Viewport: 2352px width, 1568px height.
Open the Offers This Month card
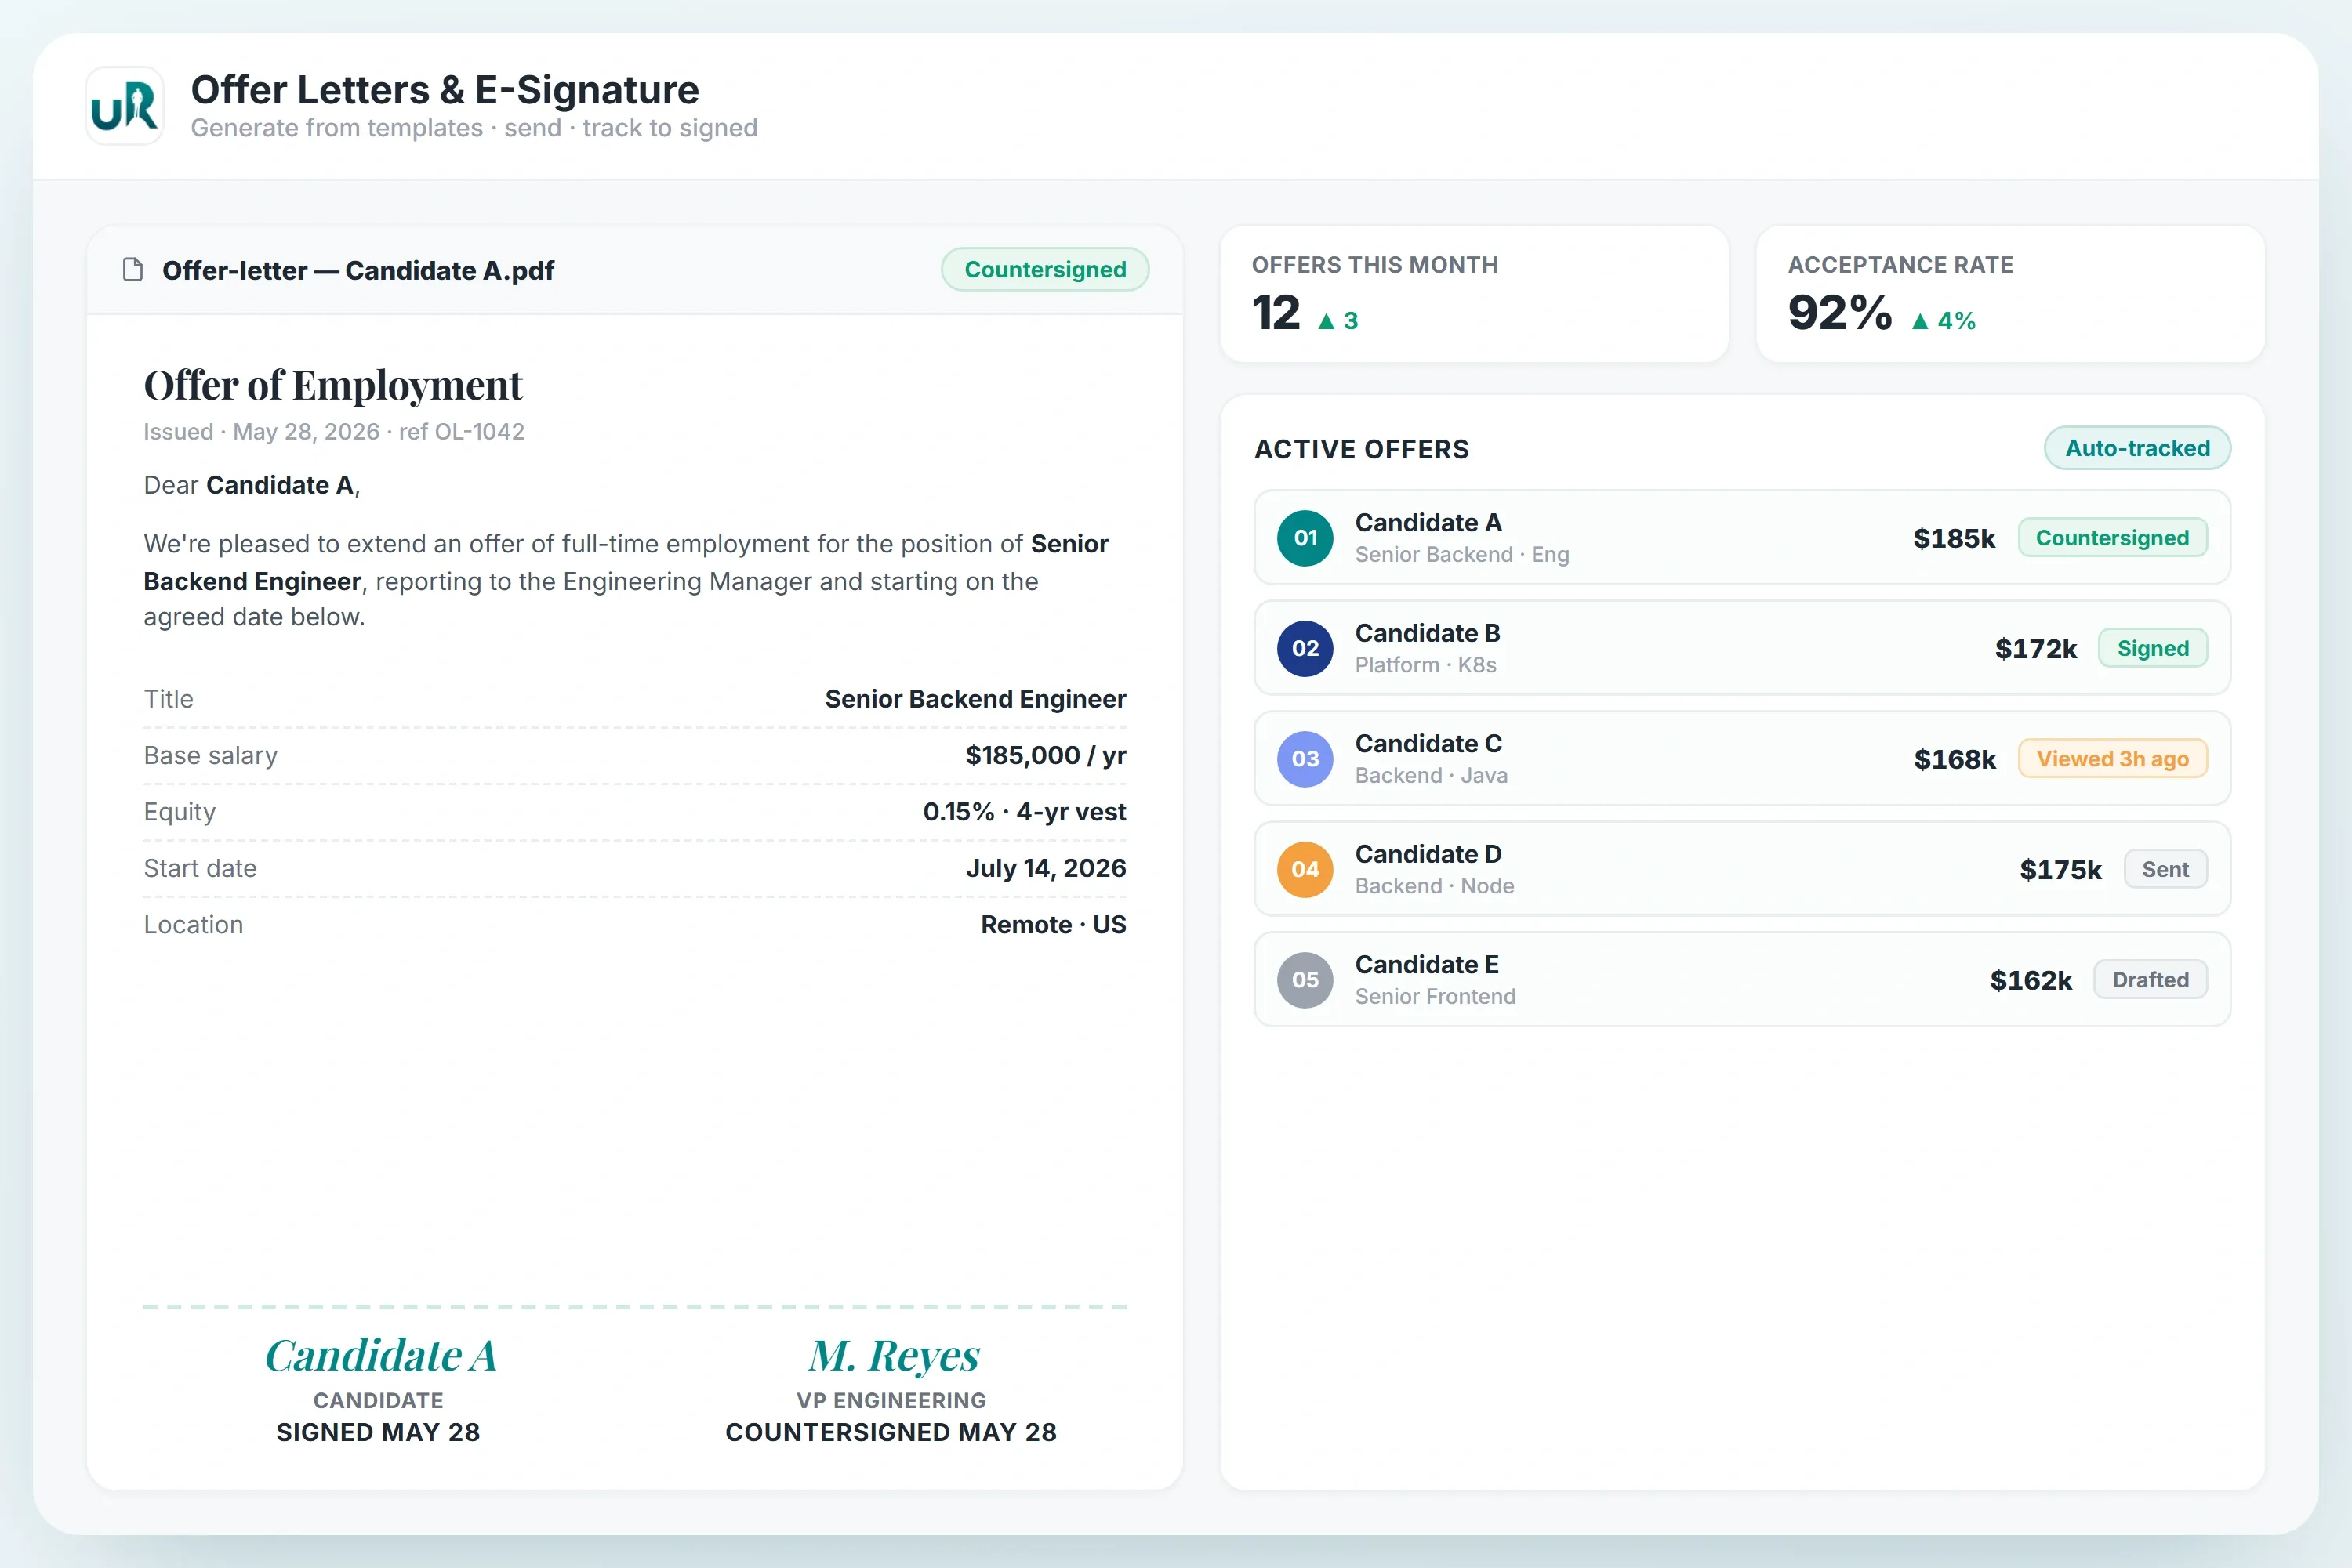[x=1474, y=294]
